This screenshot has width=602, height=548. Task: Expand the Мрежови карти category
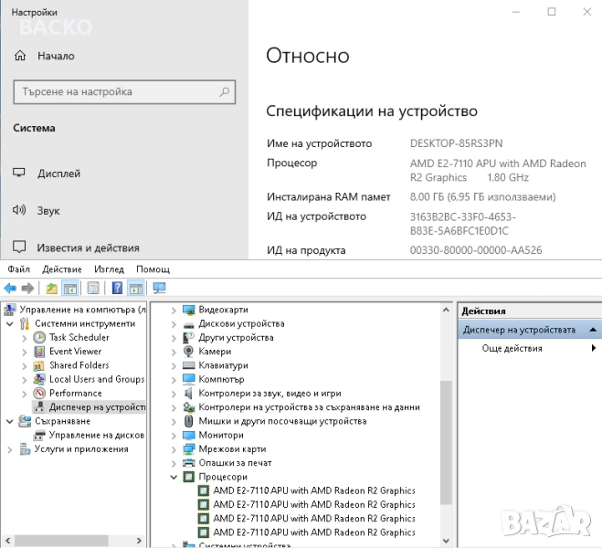174,449
